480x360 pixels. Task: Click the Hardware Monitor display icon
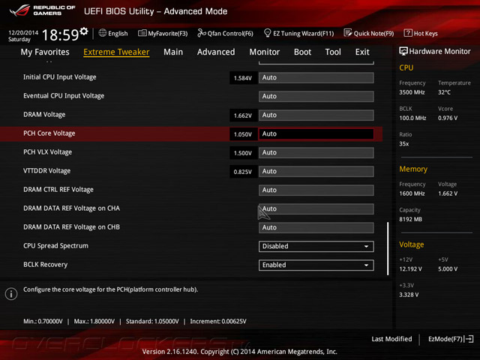(403, 51)
